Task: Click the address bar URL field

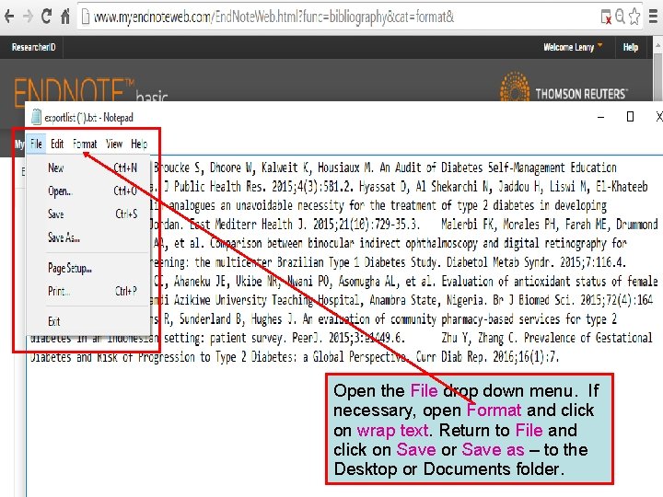Action: coord(338,17)
